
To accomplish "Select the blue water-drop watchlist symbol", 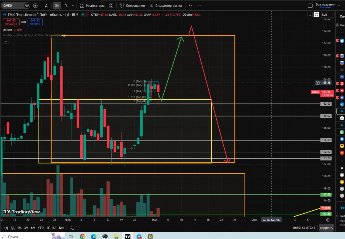I will pos(342,41).
